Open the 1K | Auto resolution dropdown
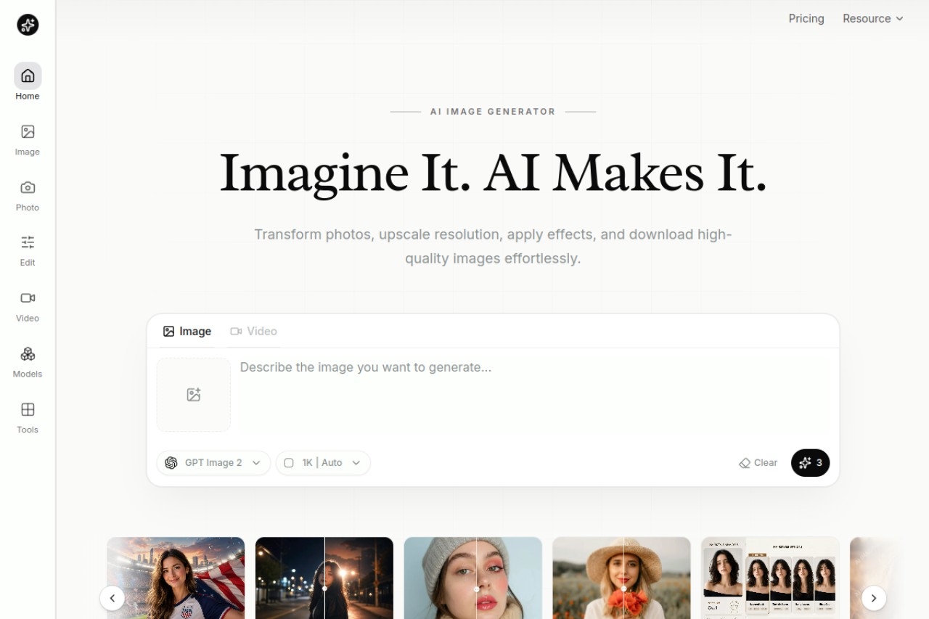929x619 pixels. 323,463
